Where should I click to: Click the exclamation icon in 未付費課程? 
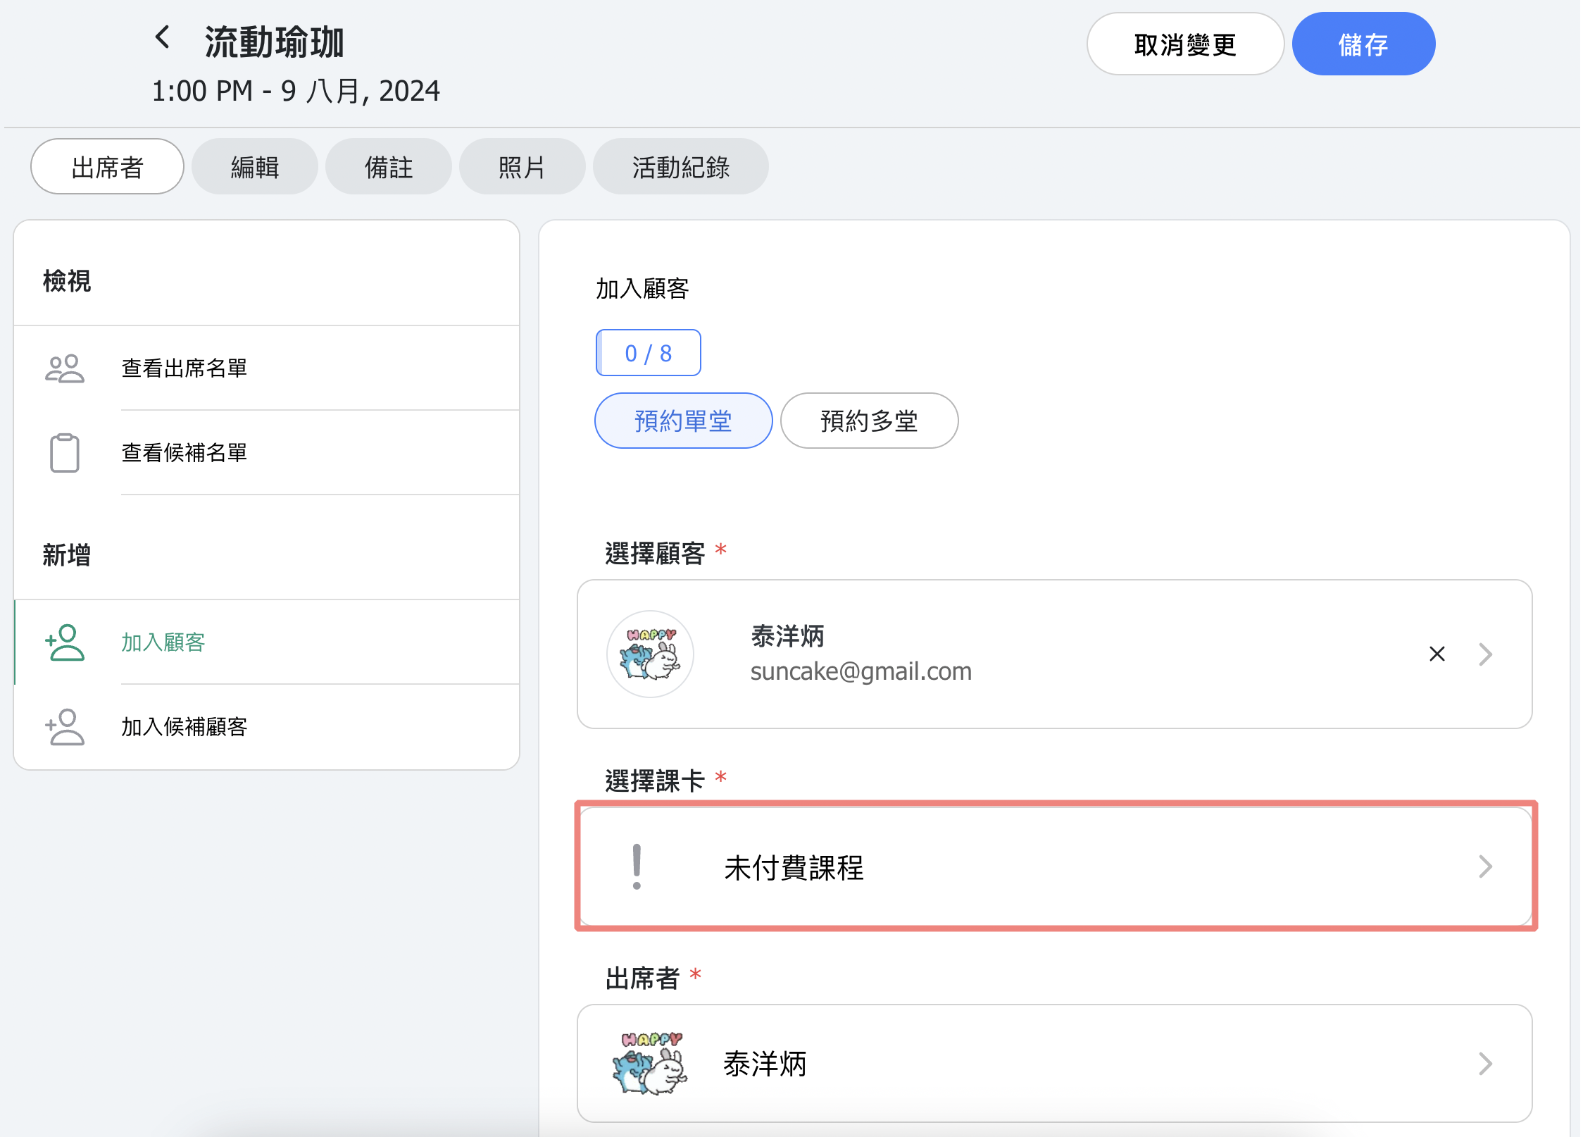point(637,867)
